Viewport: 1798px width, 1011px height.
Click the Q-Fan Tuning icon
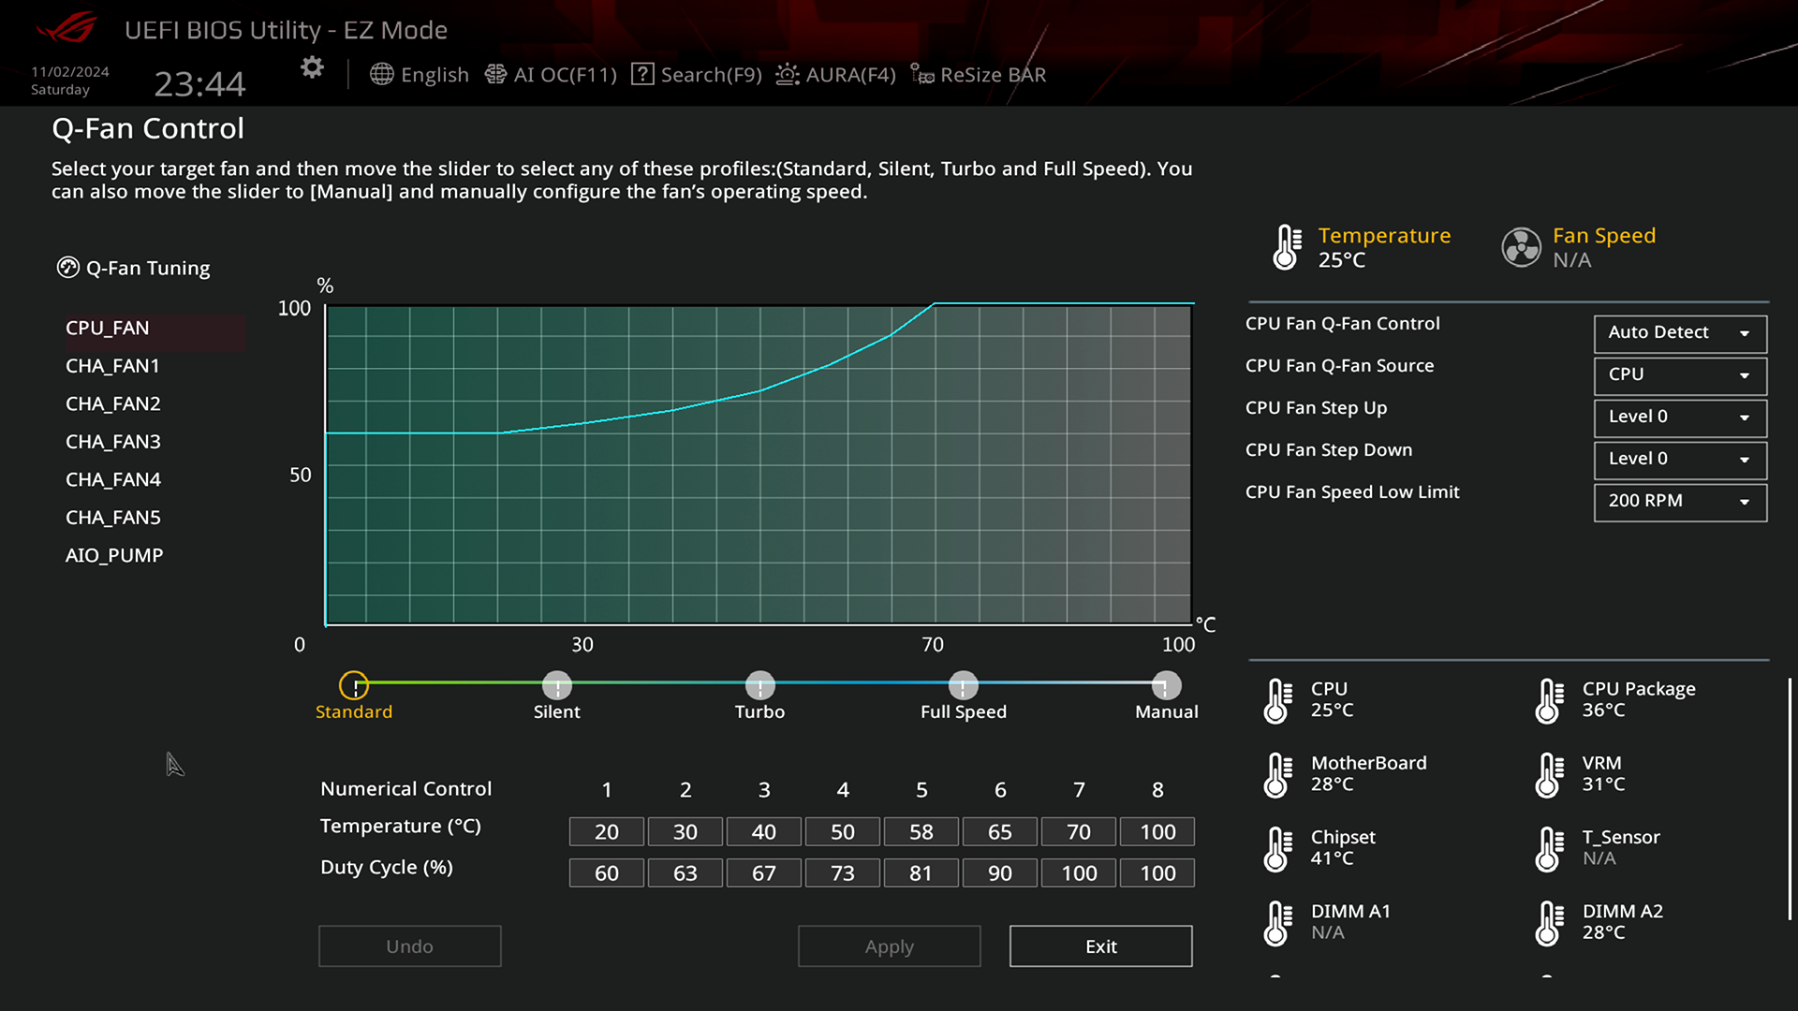click(x=66, y=267)
